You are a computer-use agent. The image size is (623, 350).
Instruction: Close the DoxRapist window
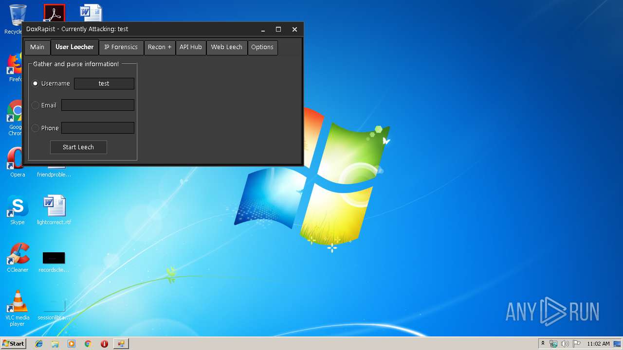[x=294, y=29]
